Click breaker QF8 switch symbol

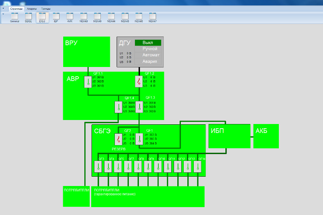(x=138, y=167)
